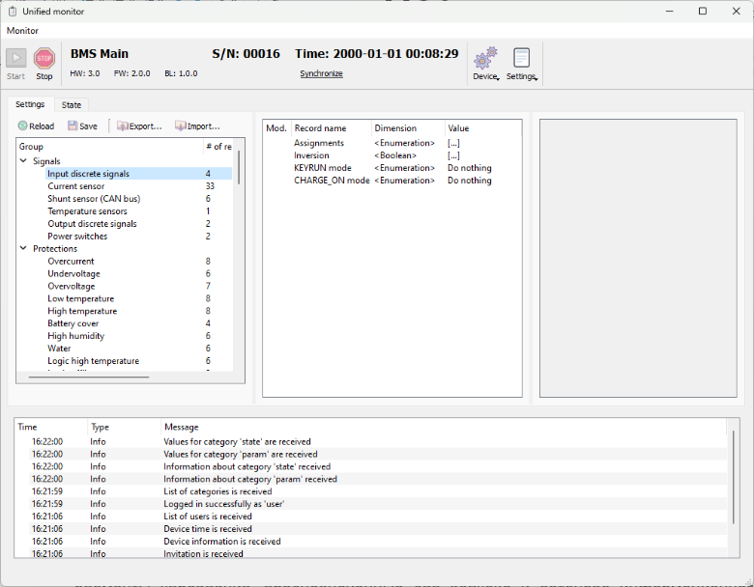
Task: Collapse the Protections group
Action: point(23,248)
